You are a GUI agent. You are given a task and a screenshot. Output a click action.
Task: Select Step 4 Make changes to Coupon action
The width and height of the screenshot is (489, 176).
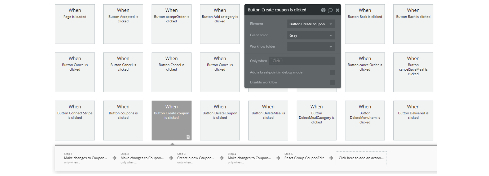tap(249, 158)
